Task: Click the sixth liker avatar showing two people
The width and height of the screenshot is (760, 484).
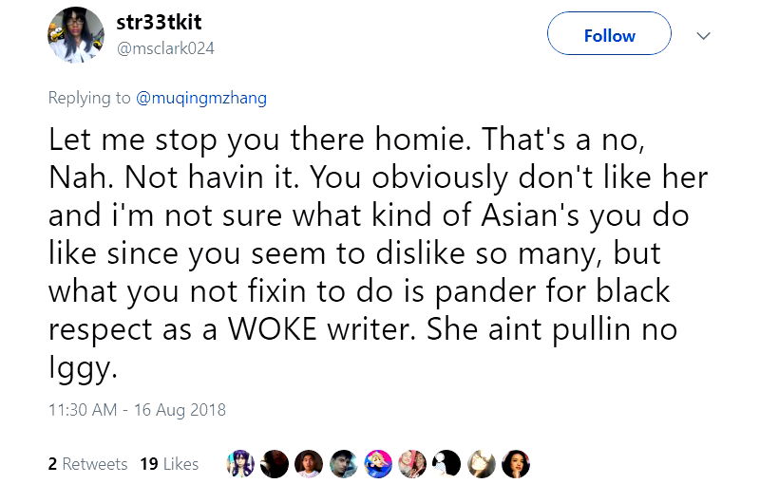Action: tap(412, 463)
